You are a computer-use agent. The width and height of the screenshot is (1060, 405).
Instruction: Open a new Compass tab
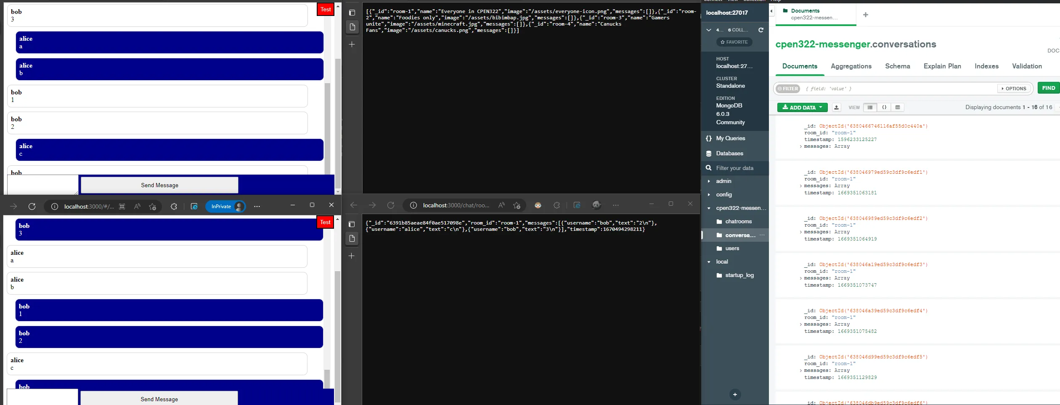point(865,15)
